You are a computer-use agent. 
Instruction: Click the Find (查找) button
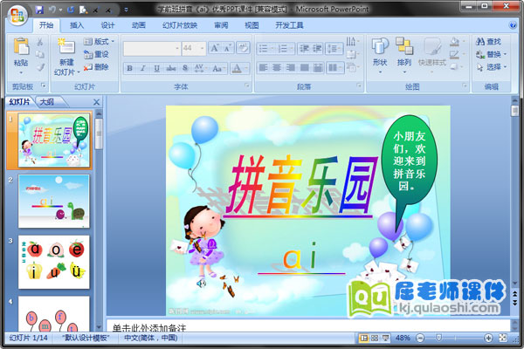point(488,42)
